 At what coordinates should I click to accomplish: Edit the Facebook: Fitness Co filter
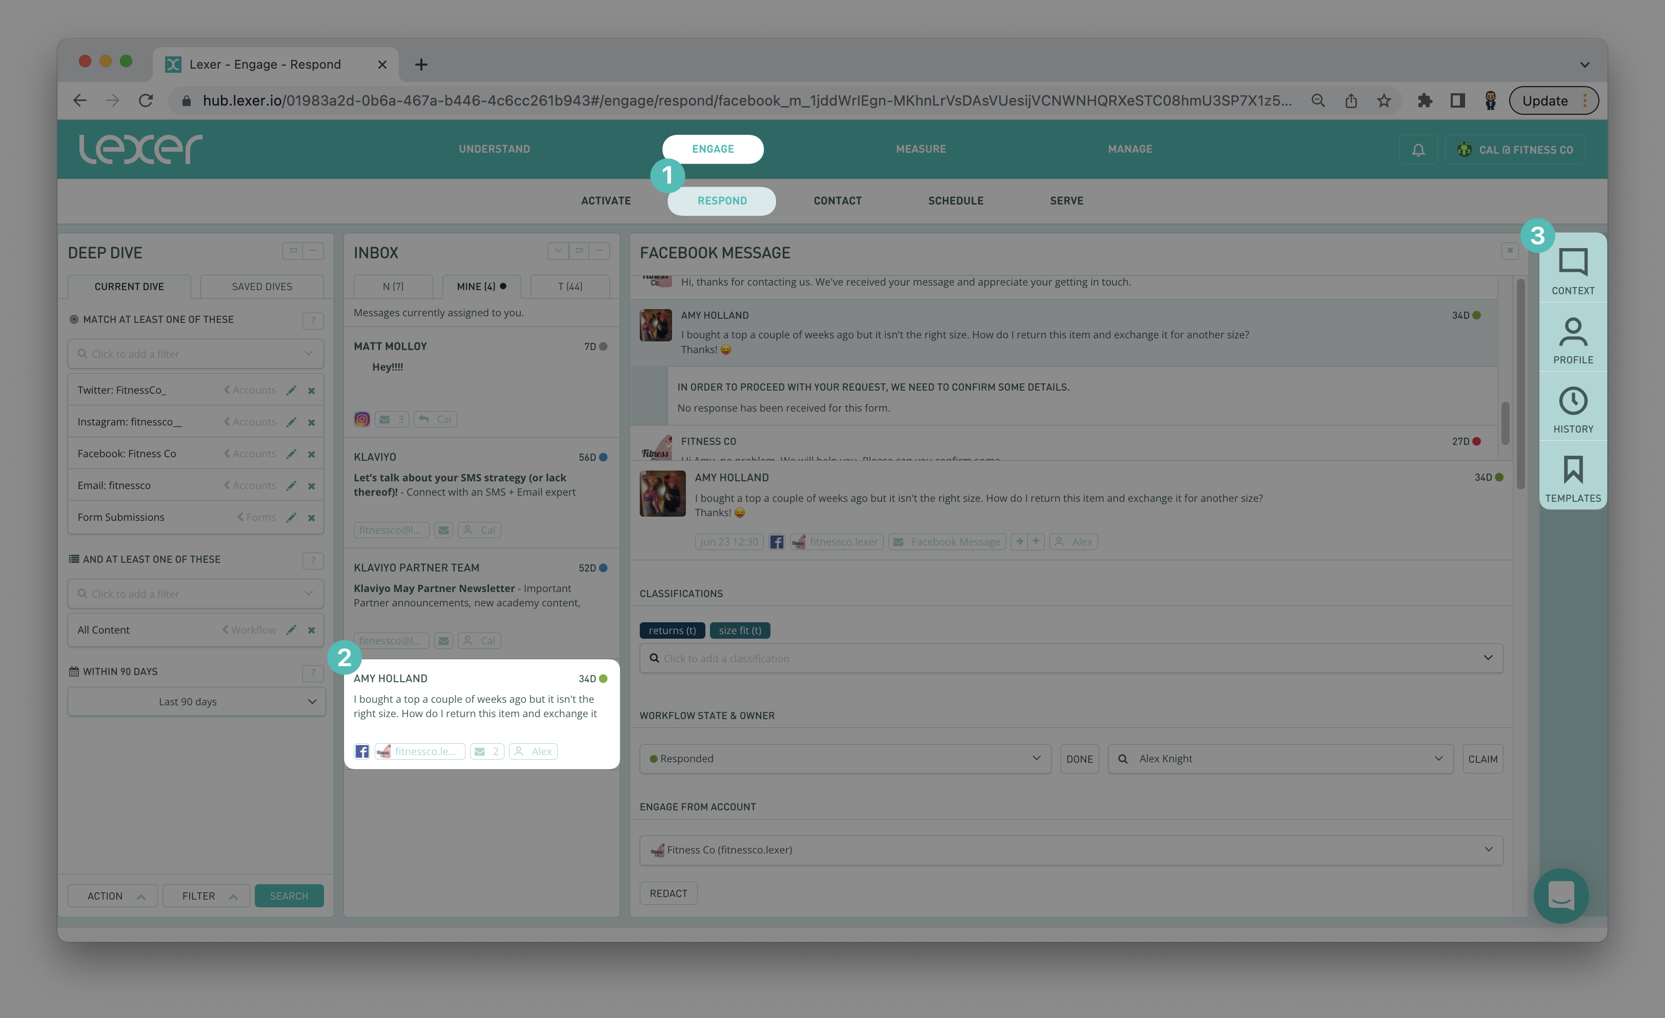tap(291, 453)
